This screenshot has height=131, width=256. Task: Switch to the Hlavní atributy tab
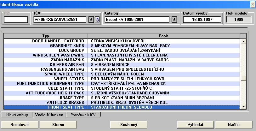[18, 115]
